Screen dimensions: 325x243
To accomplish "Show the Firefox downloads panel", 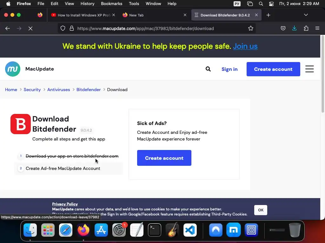I will [x=294, y=28].
